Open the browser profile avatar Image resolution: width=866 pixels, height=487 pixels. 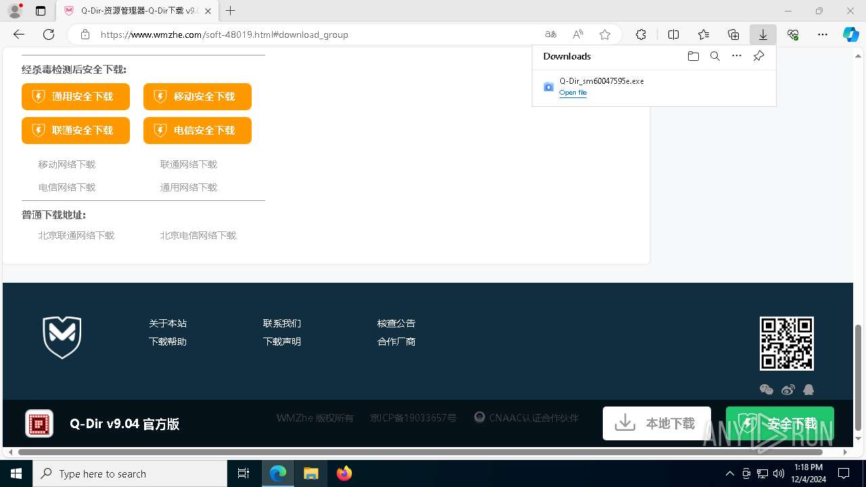coord(14,11)
